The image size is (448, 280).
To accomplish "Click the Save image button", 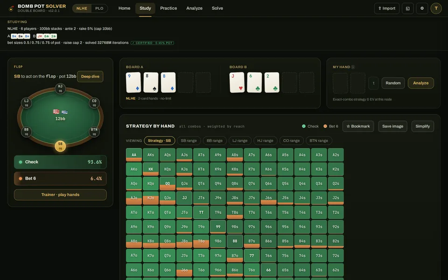I will tap(392, 126).
